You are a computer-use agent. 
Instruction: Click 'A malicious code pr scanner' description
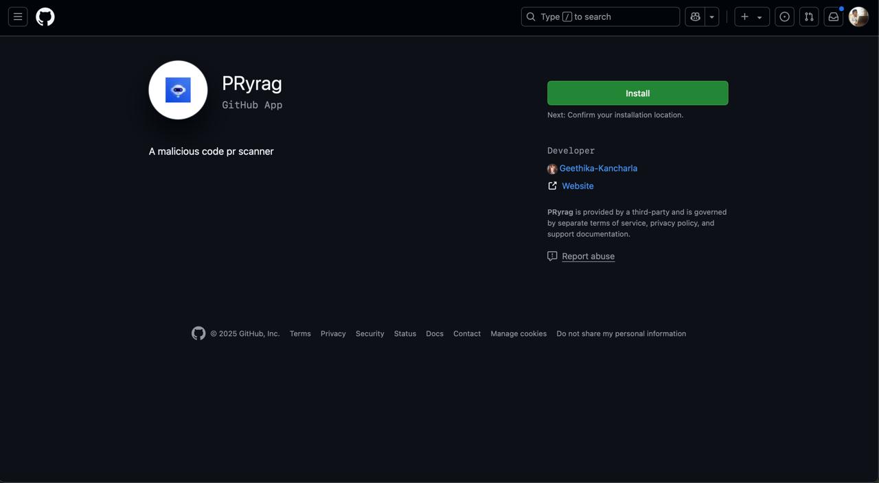(212, 152)
